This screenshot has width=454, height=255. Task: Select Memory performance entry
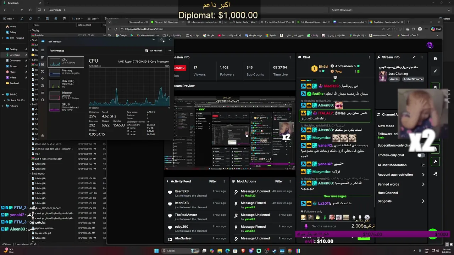[x=66, y=72]
